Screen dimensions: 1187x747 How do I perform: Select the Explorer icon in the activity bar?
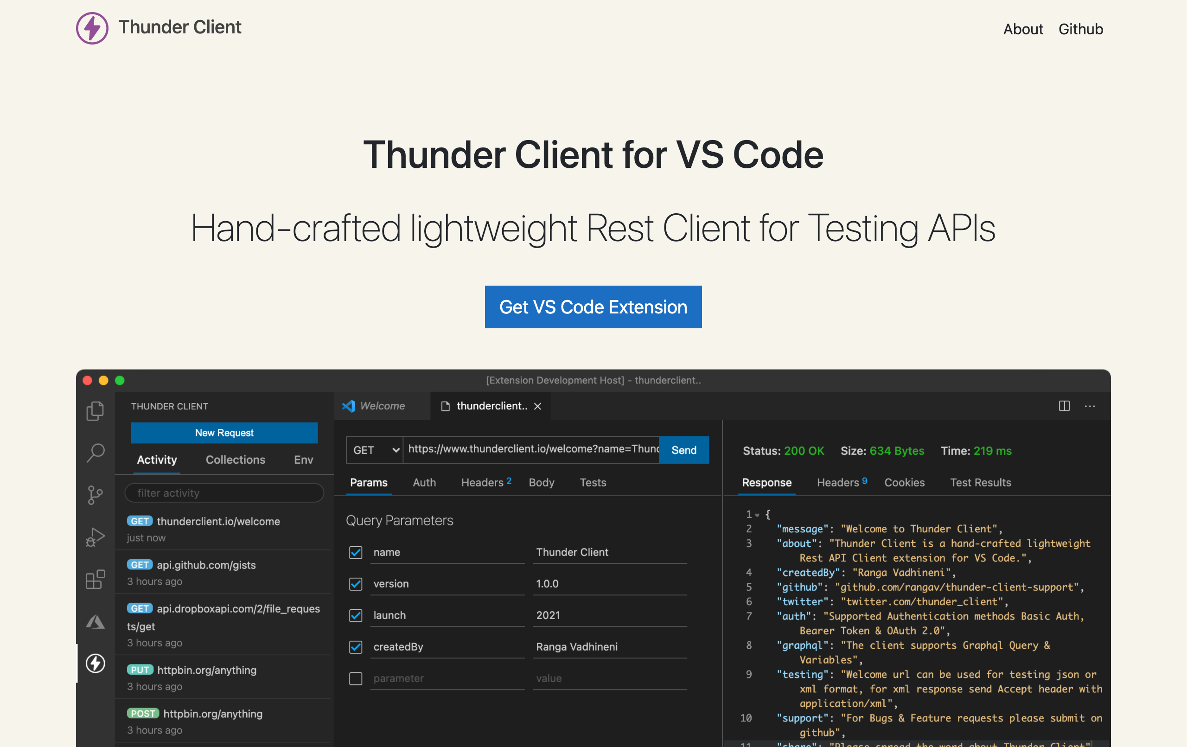coord(95,411)
